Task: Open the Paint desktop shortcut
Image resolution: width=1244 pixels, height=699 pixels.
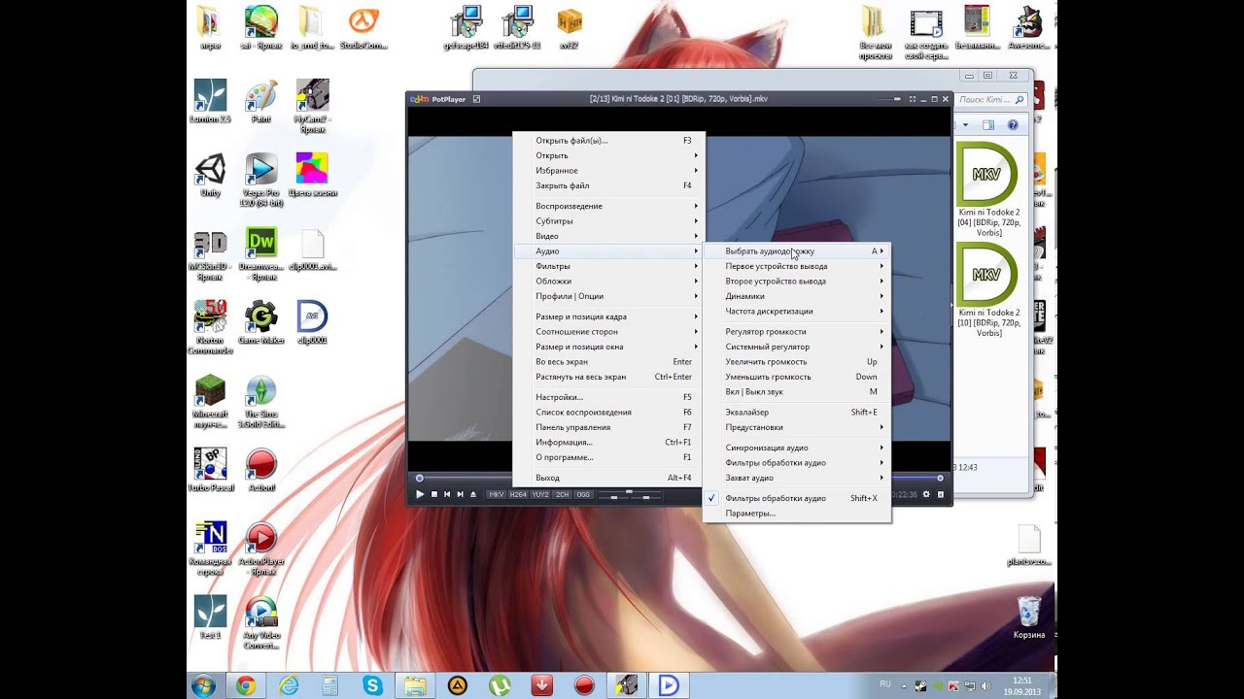Action: 261,102
